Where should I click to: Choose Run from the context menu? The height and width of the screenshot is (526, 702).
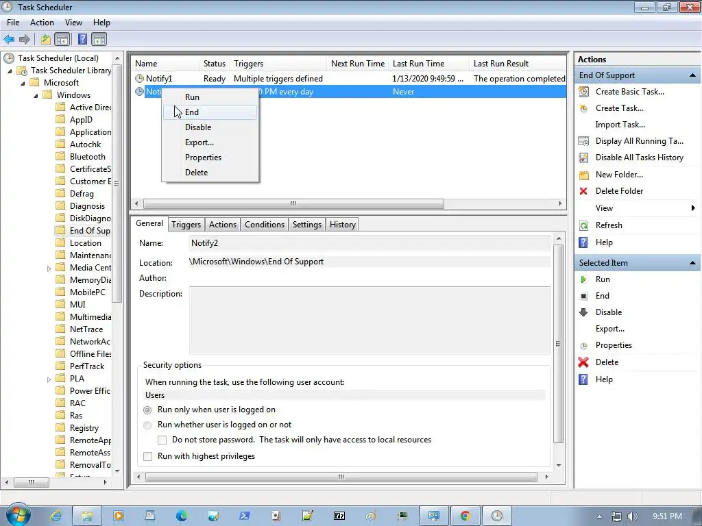click(x=210, y=97)
